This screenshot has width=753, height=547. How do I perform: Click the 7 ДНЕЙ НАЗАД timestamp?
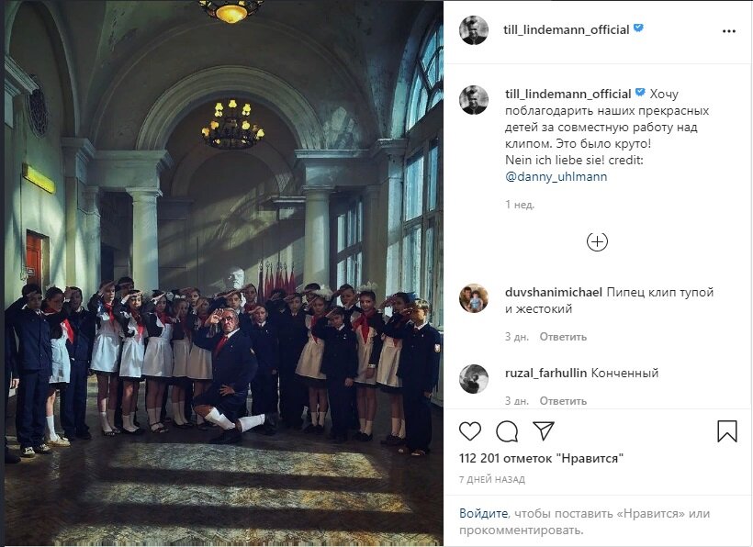pos(492,479)
